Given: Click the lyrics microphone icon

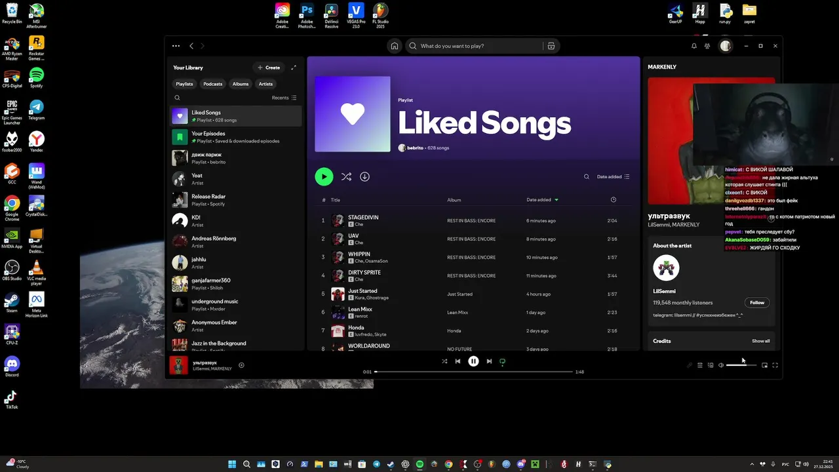Looking at the screenshot, I should [690, 365].
